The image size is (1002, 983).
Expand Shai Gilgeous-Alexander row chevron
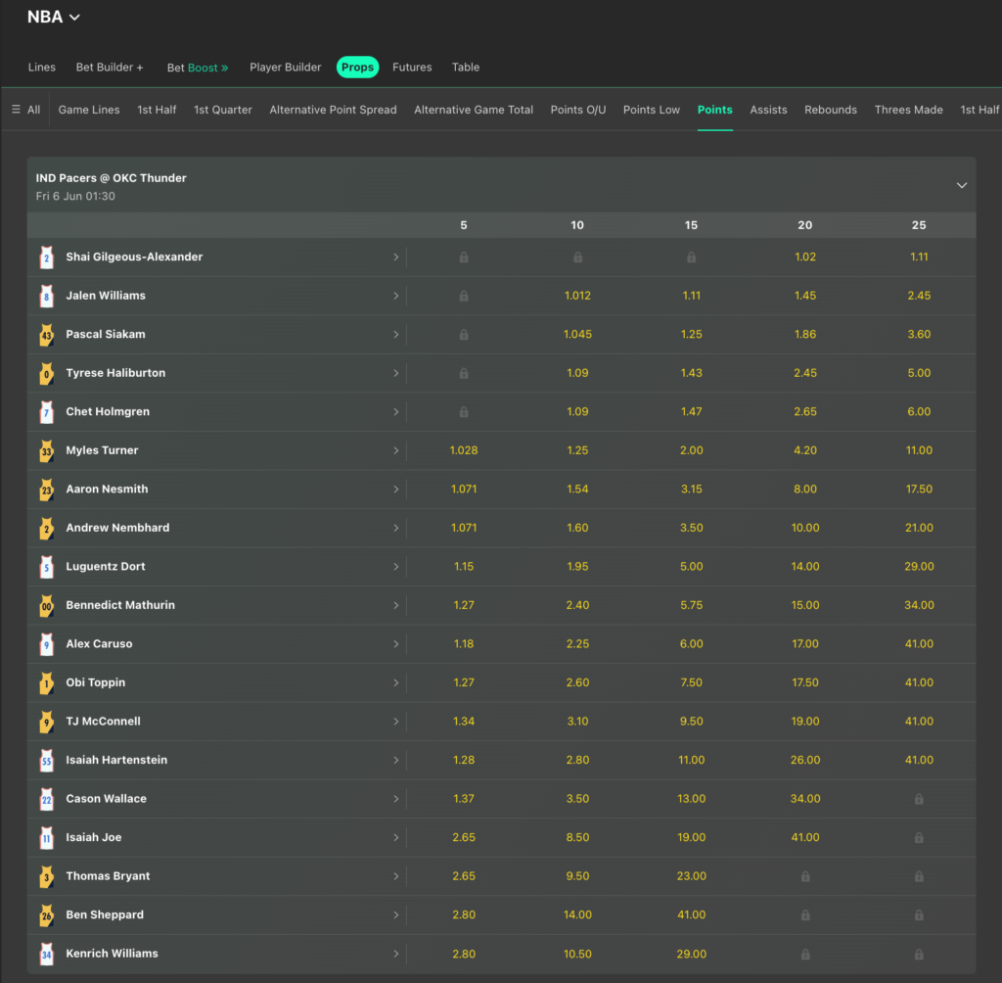click(x=396, y=257)
